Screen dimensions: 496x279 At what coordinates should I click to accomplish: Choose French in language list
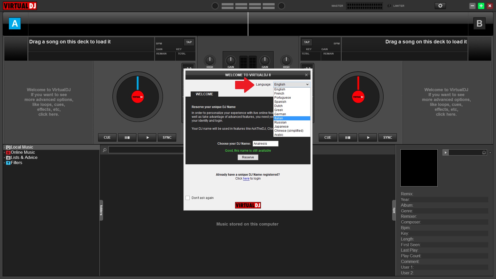pyautogui.click(x=292, y=94)
